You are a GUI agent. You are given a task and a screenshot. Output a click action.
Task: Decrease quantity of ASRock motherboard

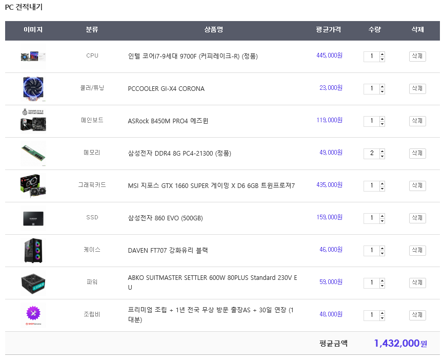tap(382, 124)
